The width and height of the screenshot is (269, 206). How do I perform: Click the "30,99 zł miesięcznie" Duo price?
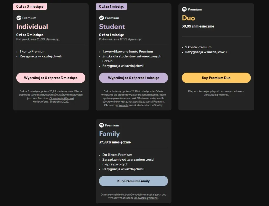[x=198, y=26]
